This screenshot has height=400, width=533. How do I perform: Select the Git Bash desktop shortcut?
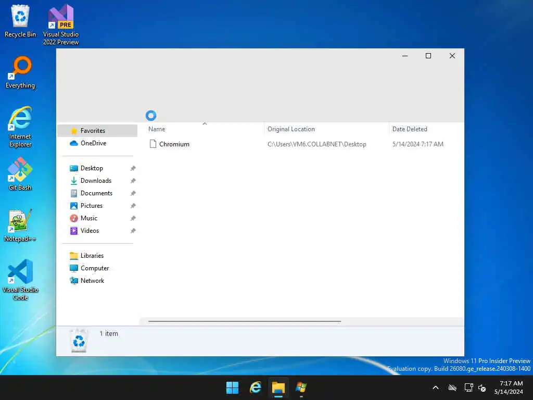click(x=20, y=174)
